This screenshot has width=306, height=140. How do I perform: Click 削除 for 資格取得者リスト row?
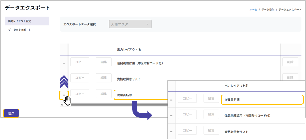pos(290,77)
